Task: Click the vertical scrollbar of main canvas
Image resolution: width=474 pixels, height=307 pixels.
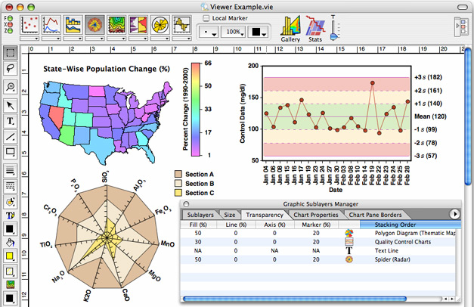Action: 468,116
